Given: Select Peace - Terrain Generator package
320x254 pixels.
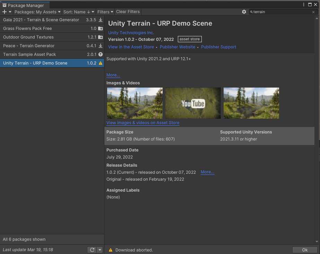Looking at the screenshot, I should point(52,46).
